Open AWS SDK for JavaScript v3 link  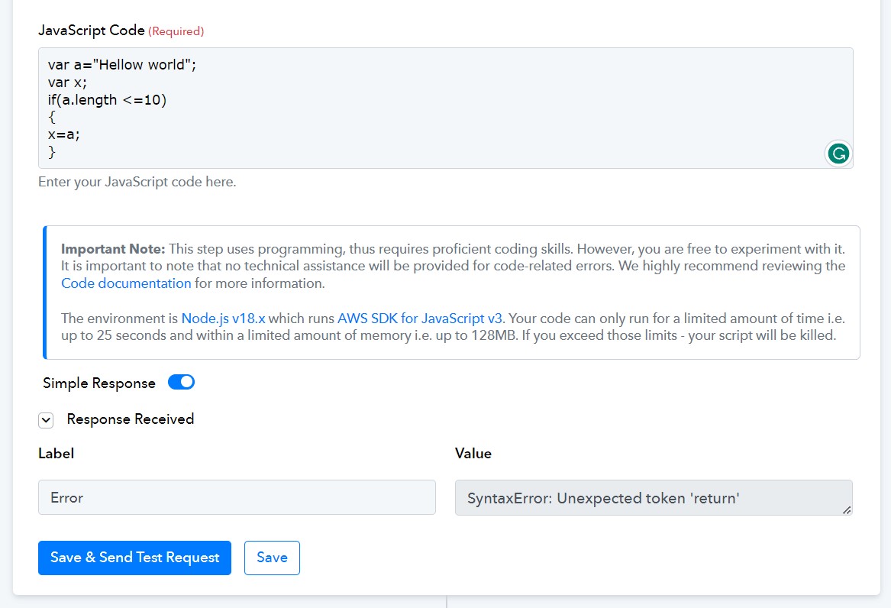pos(420,319)
